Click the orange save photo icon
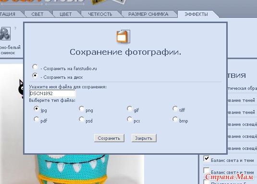 coord(123,37)
